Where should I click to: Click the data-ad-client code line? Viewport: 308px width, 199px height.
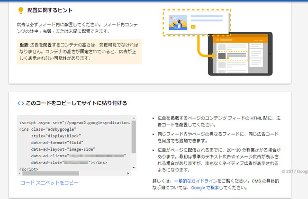(78, 156)
